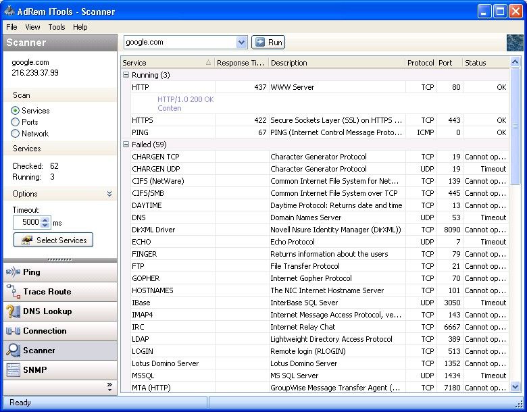Open the Tools menu
Viewport: 527px width, 412px height.
point(57,27)
